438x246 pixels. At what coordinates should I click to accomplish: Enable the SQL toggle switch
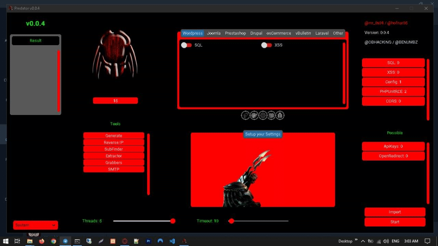[186, 45]
